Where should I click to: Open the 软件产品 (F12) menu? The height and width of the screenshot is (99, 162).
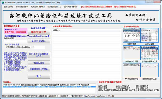[70, 7]
